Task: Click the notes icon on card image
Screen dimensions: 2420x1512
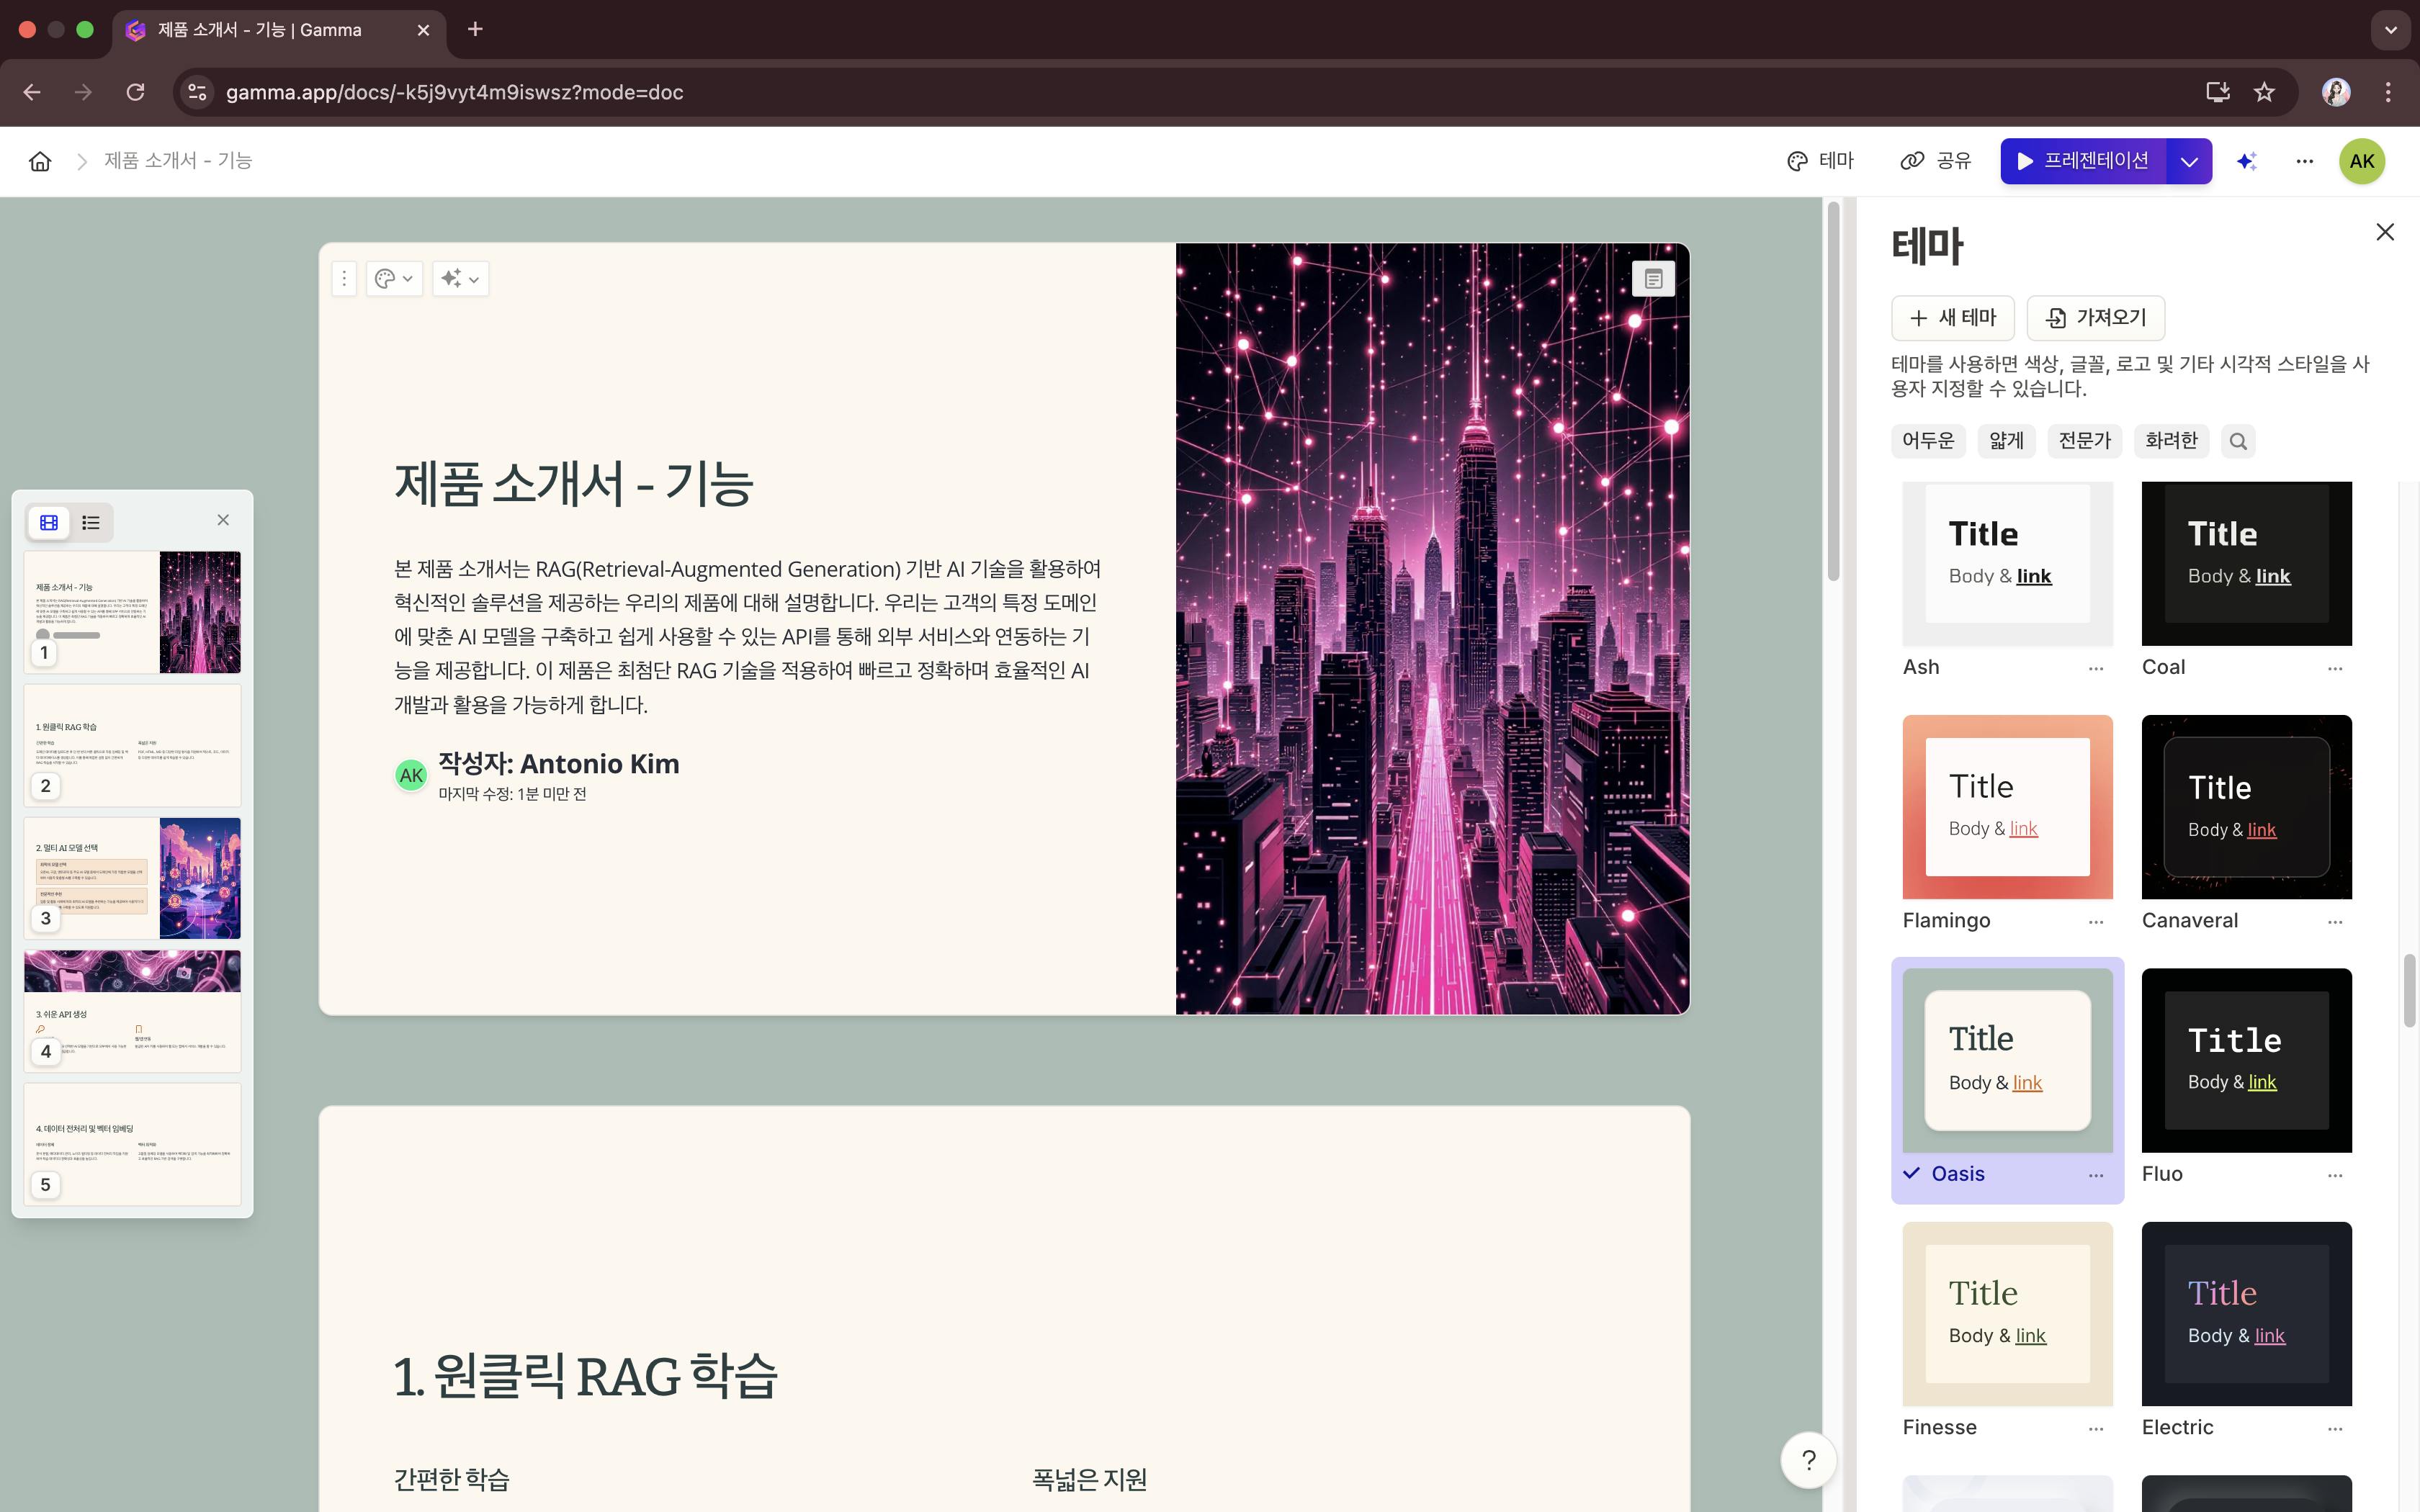Action: pos(1653,279)
